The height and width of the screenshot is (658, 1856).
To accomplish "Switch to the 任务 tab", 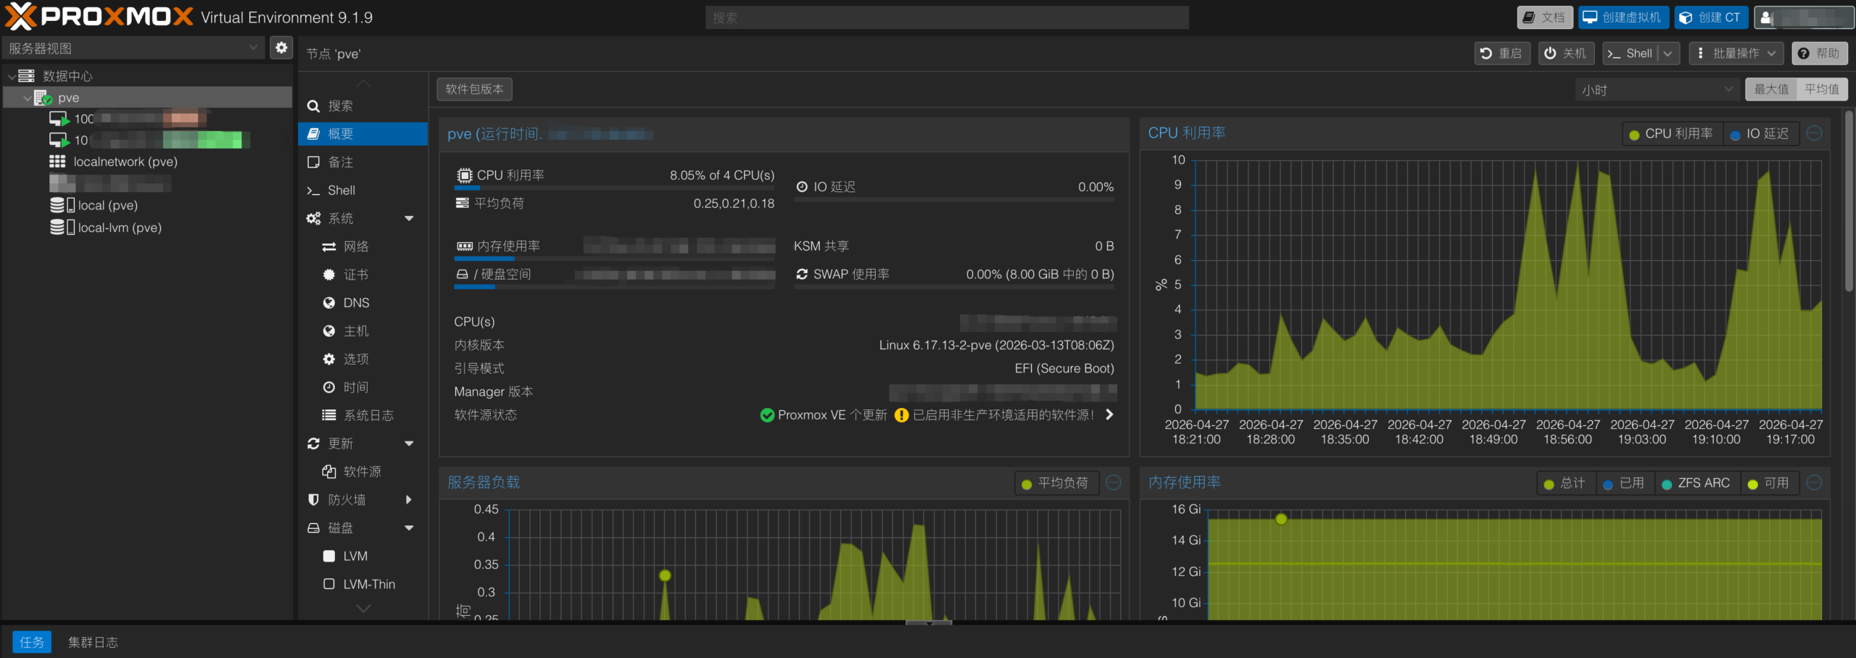I will point(32,642).
